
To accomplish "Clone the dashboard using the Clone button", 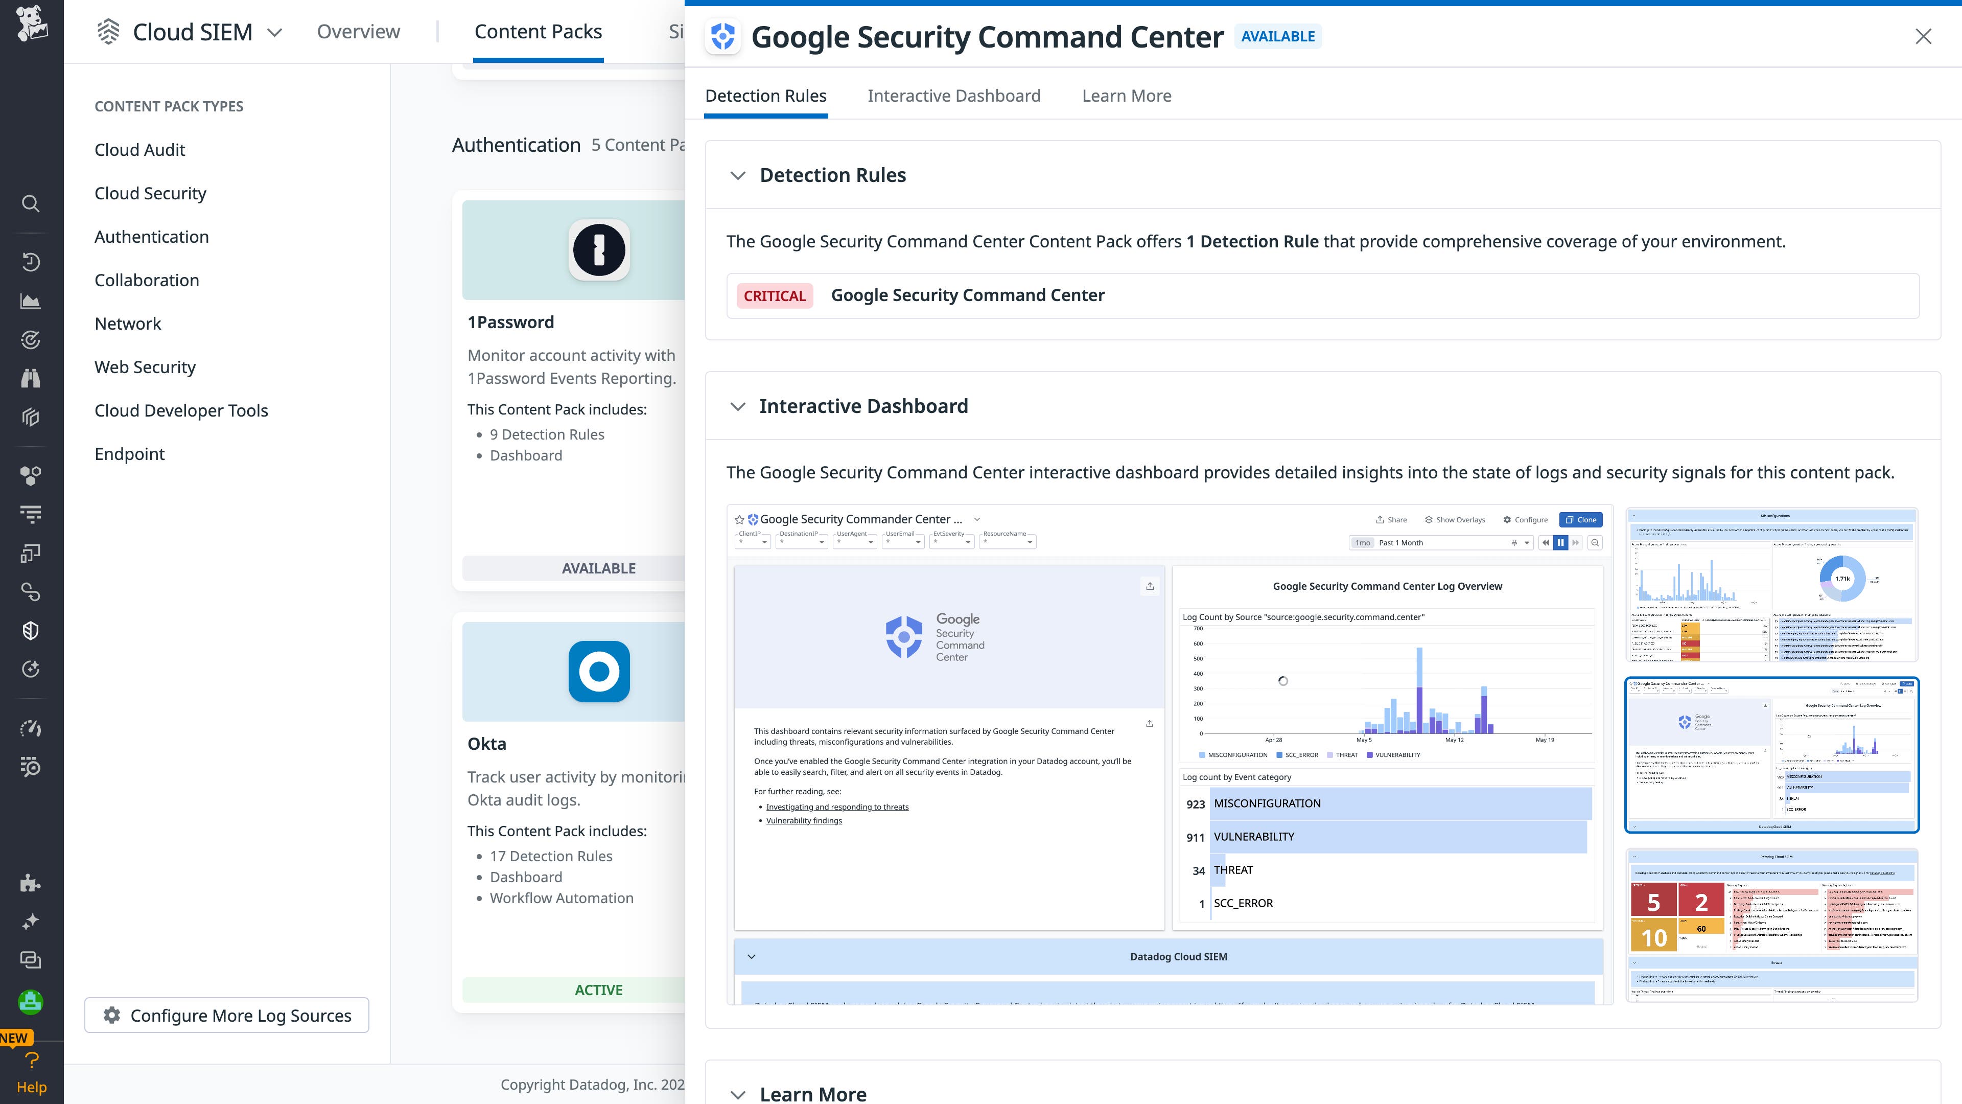I will [x=1580, y=520].
